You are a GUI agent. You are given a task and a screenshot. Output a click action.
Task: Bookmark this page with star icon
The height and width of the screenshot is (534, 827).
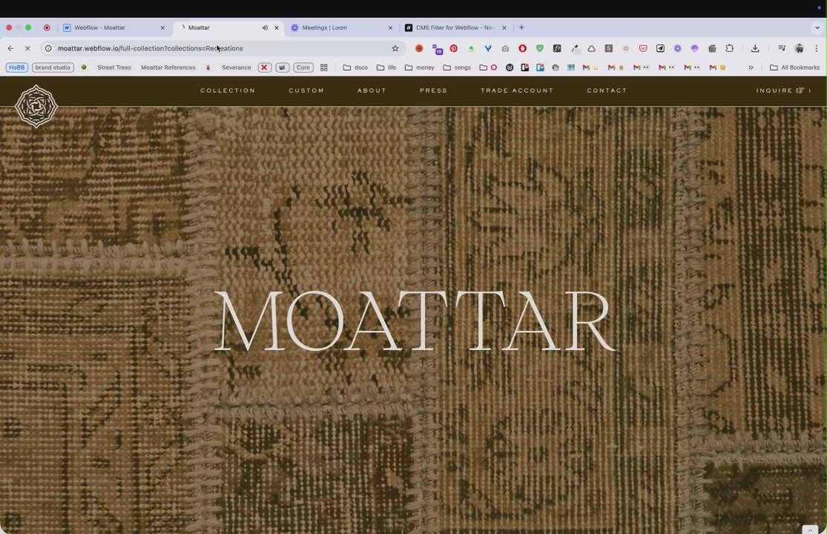(395, 48)
